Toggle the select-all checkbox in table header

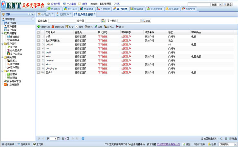coord(39,32)
